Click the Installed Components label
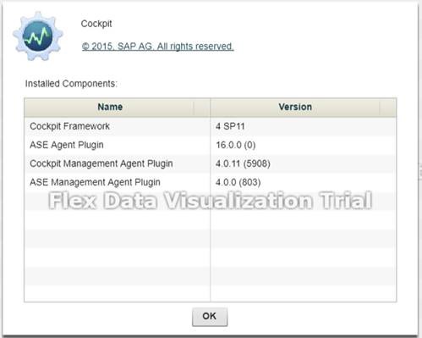The width and height of the screenshot is (422, 338). [71, 84]
